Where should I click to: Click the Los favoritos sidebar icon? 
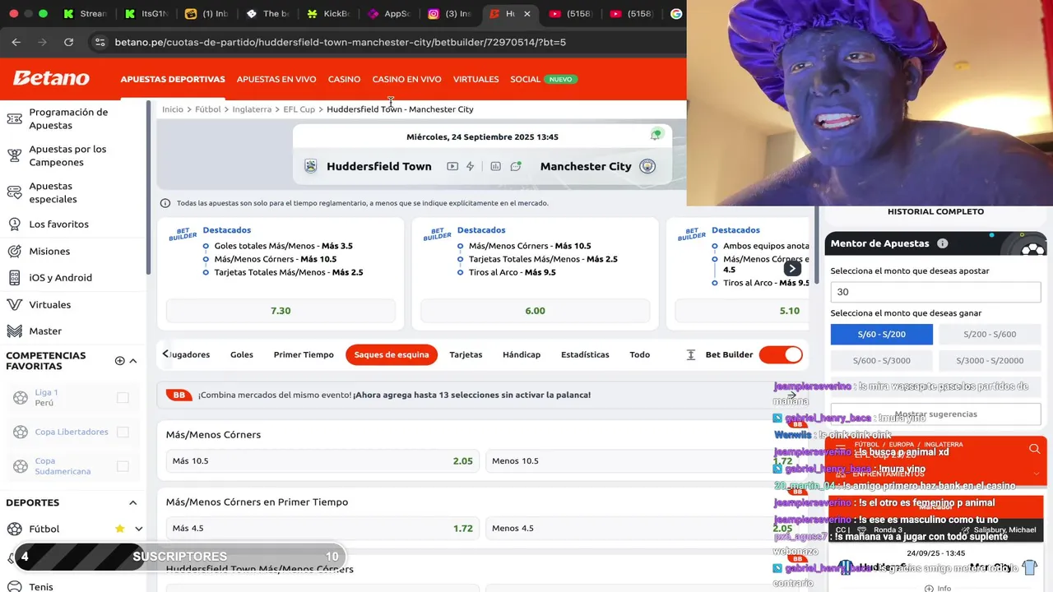14,224
